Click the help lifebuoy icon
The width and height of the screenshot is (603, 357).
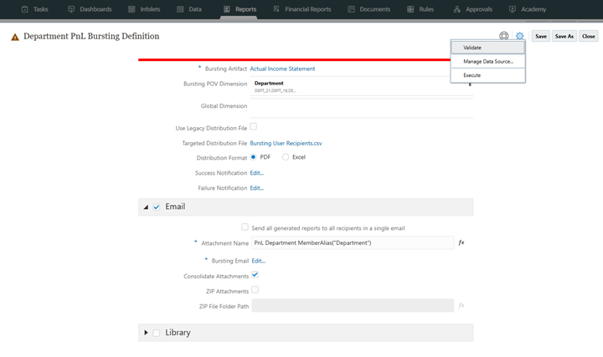click(503, 36)
